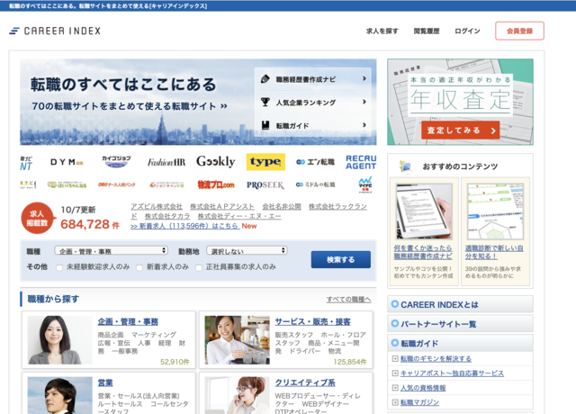Open the カイゴジョブ partner logo
The image size is (576, 414).
click(x=116, y=162)
